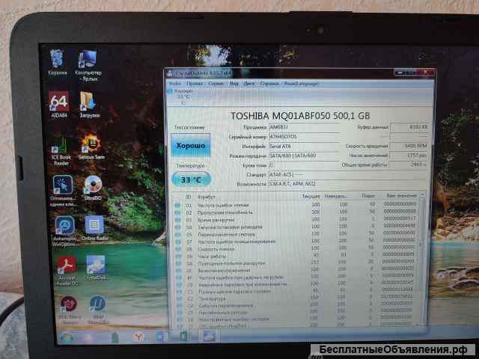Viewport: 479px width, 359px height.
Task: Click the Атрибут column header
Action: (x=207, y=197)
